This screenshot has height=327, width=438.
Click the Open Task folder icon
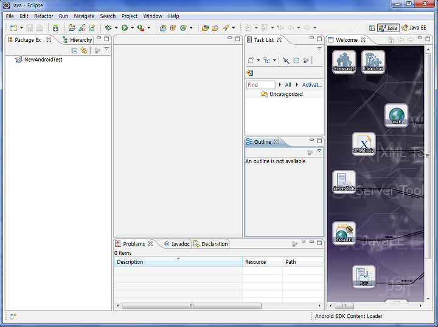click(215, 27)
